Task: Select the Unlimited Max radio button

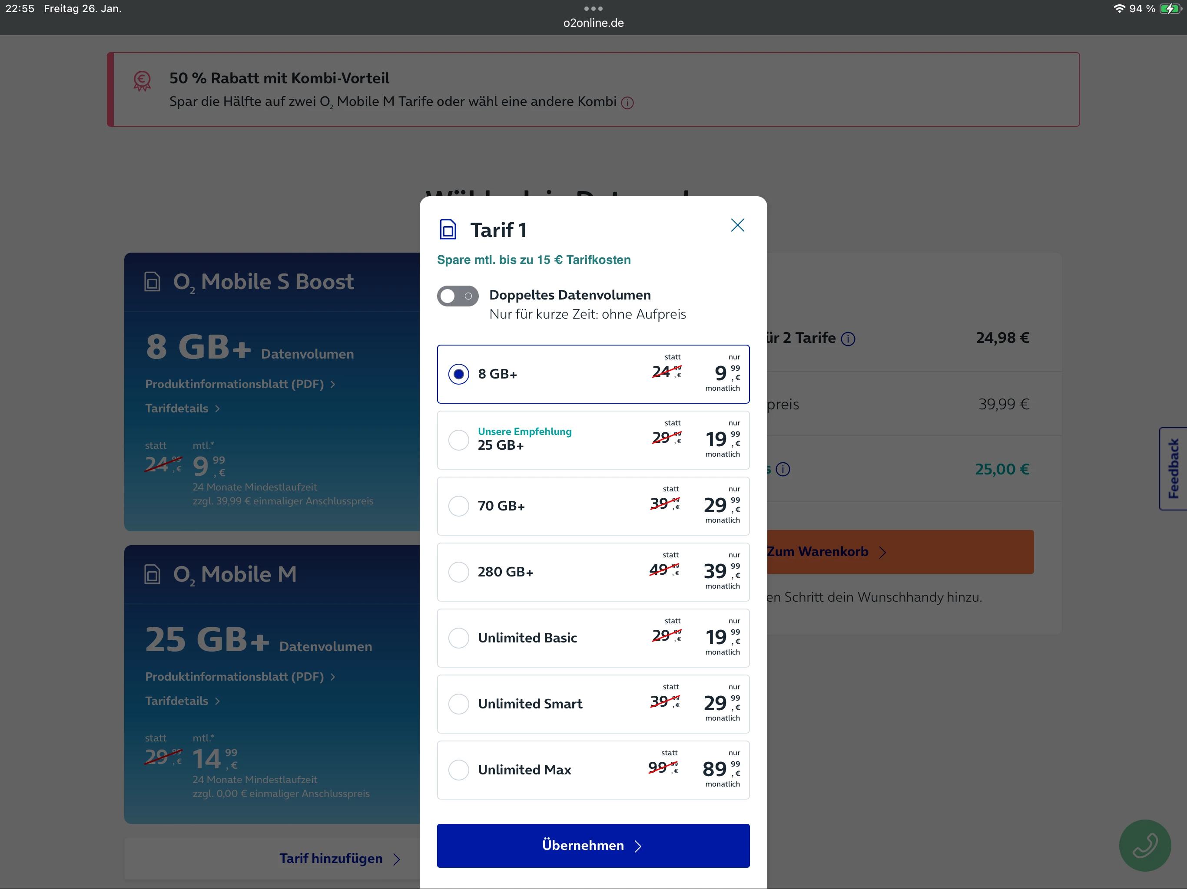Action: coord(459,770)
